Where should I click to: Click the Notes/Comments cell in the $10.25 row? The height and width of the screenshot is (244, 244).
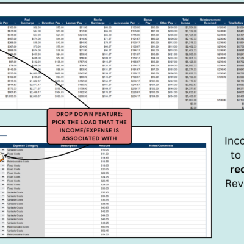(x=161, y=150)
